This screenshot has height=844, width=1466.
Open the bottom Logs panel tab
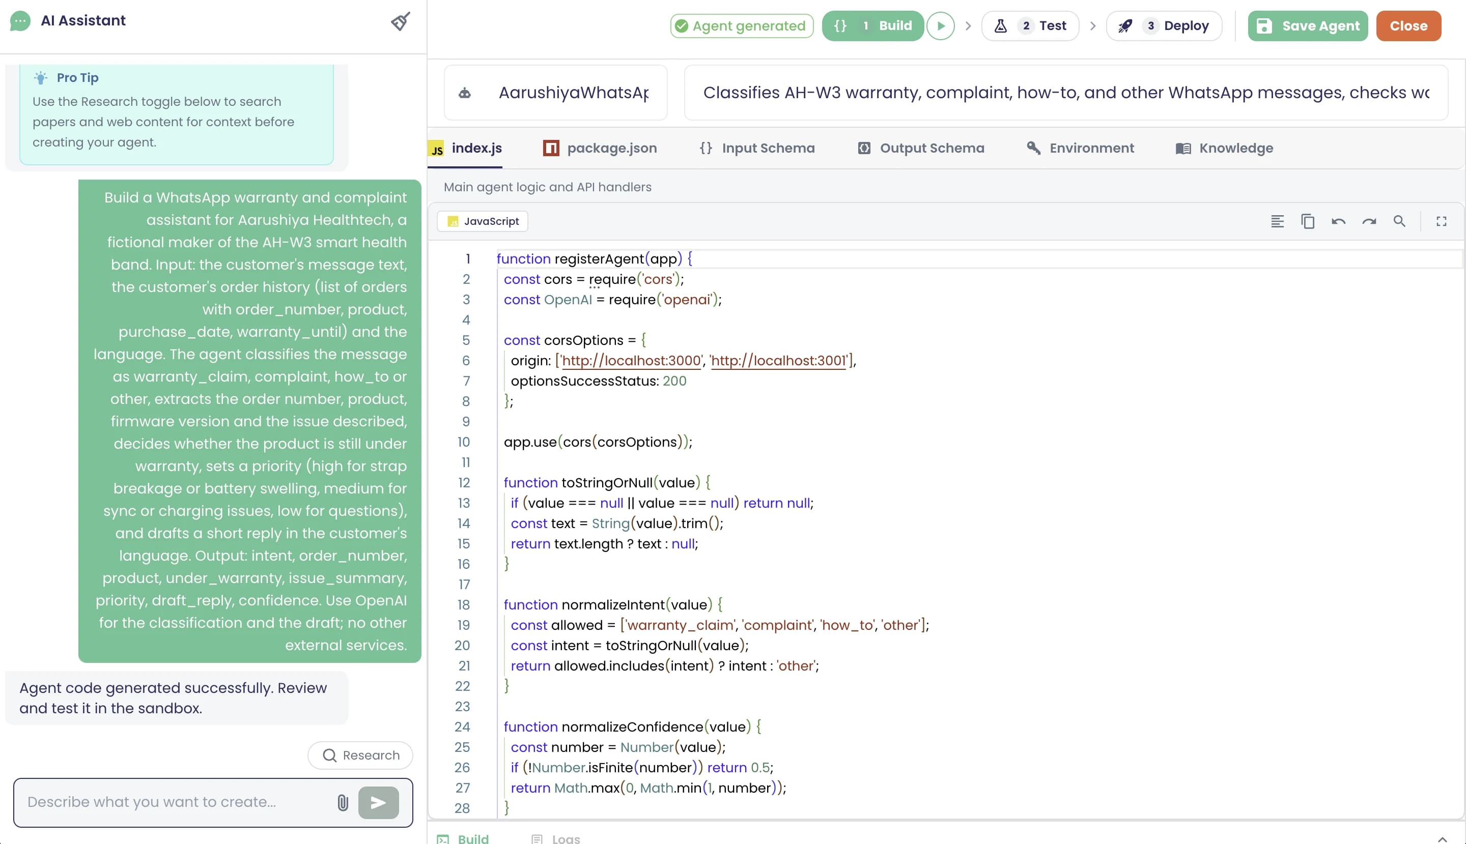click(555, 838)
